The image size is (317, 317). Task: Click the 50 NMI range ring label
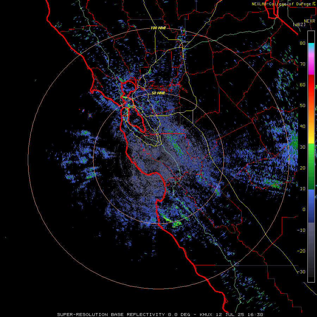pyautogui.click(x=158, y=93)
